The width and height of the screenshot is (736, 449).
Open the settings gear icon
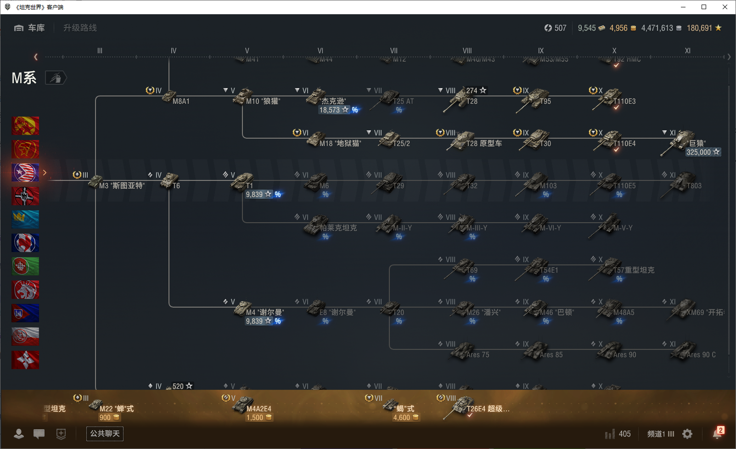(687, 434)
